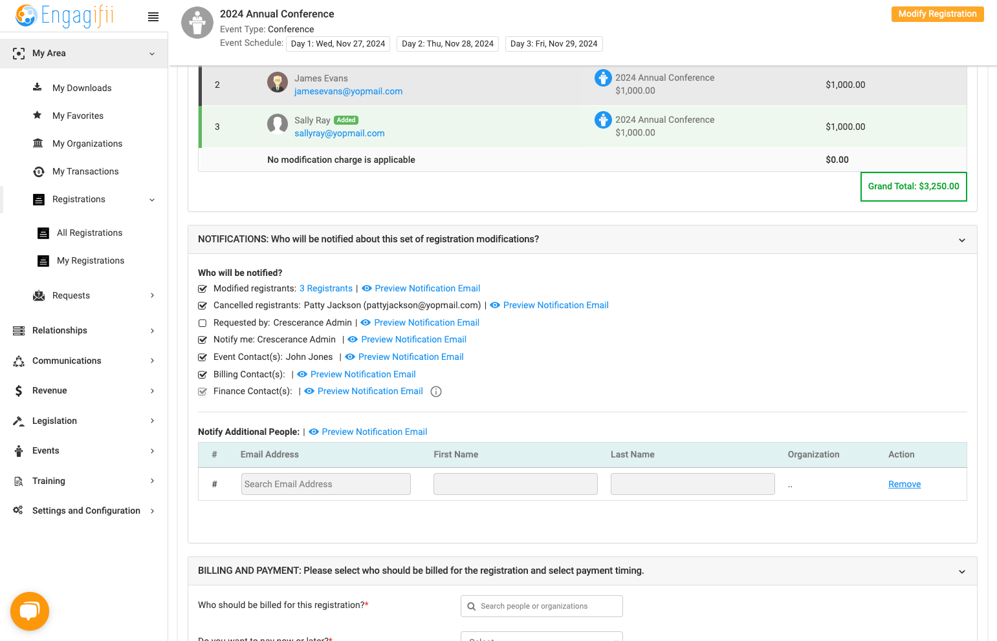The width and height of the screenshot is (997, 641).
Task: Click the Search people or organizations field
Action: (542, 606)
